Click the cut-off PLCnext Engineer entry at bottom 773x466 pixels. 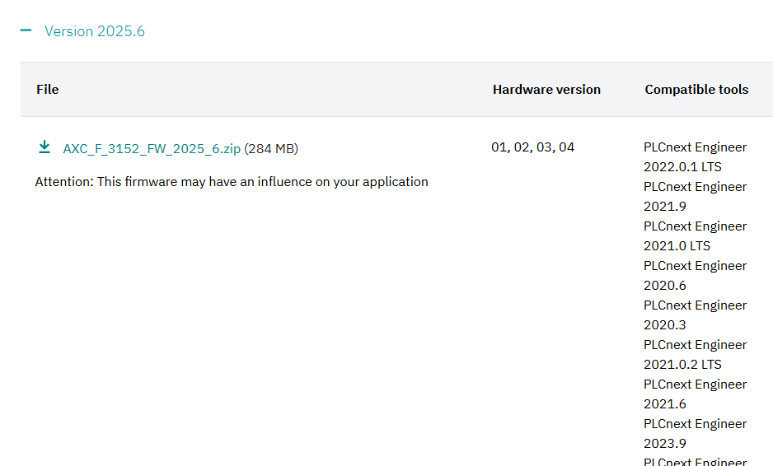coord(695,461)
